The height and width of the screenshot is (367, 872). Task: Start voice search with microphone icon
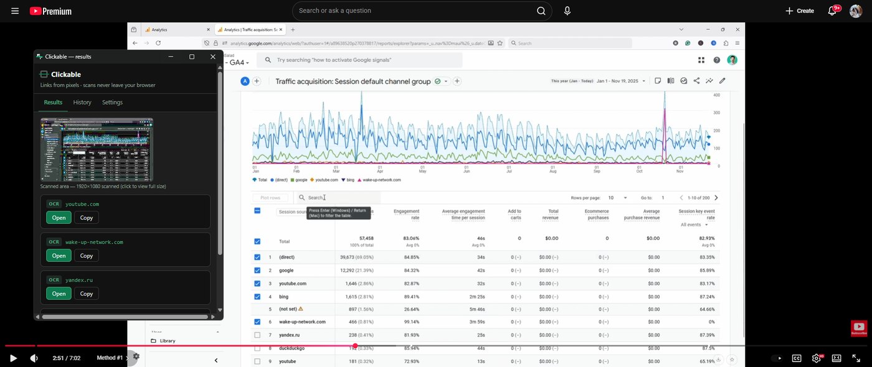point(567,11)
